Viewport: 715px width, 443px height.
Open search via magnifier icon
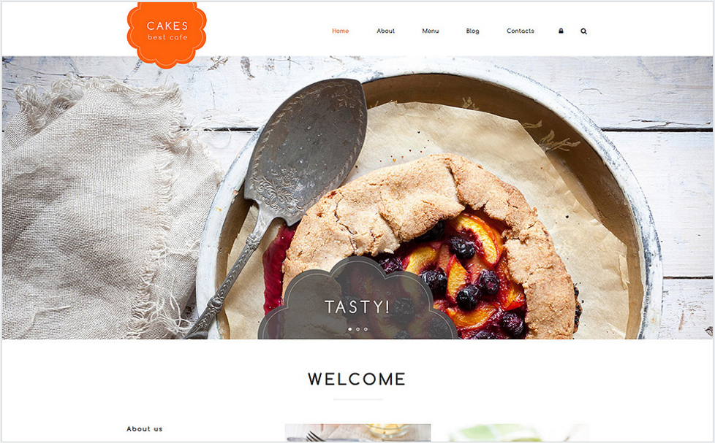click(583, 31)
